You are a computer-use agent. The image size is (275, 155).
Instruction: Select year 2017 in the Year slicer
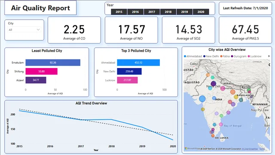tap(152, 12)
